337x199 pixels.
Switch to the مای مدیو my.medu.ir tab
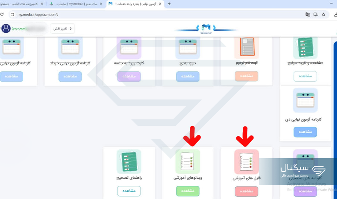pyautogui.click(x=76, y=4)
